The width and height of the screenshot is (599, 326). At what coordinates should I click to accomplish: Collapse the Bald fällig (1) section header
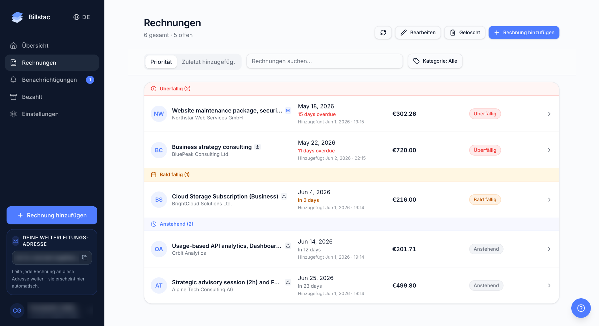pos(351,175)
